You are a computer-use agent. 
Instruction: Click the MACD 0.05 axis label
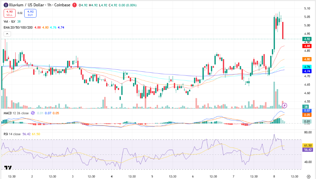pyautogui.click(x=307, y=115)
